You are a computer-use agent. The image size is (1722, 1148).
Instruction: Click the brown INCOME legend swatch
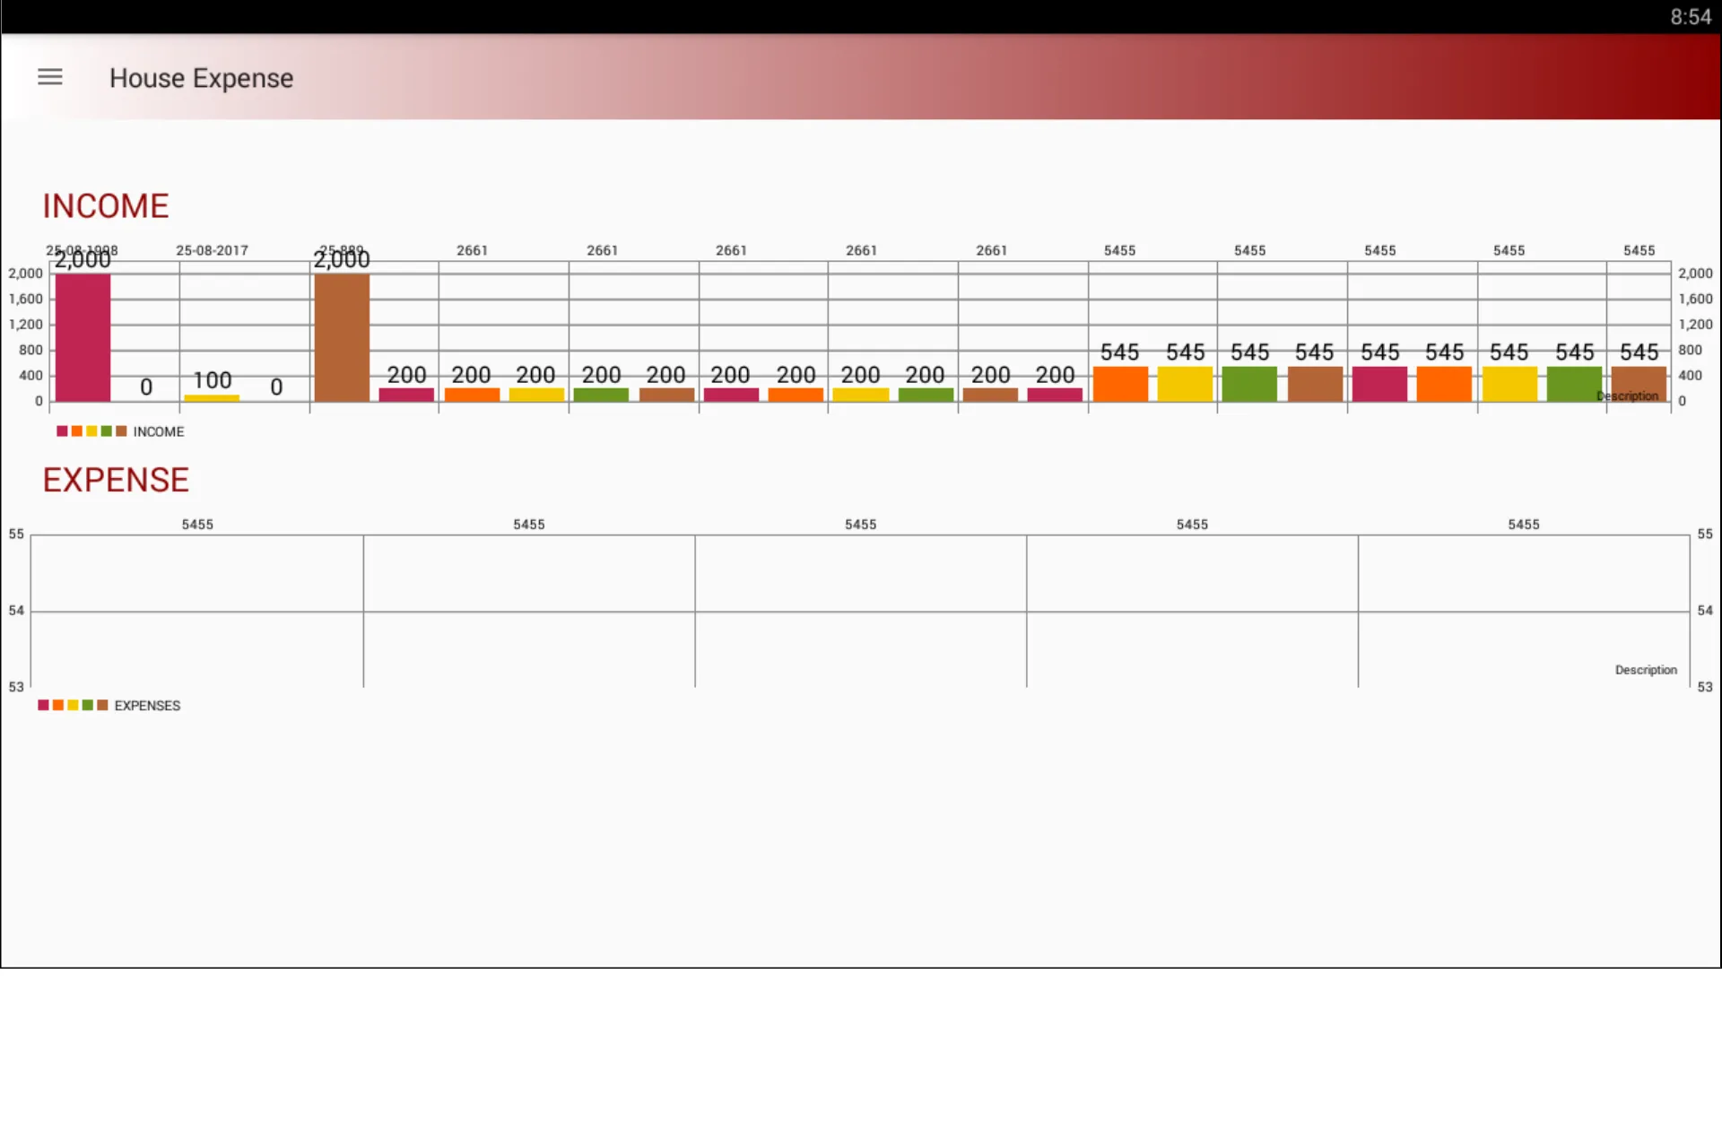121,431
